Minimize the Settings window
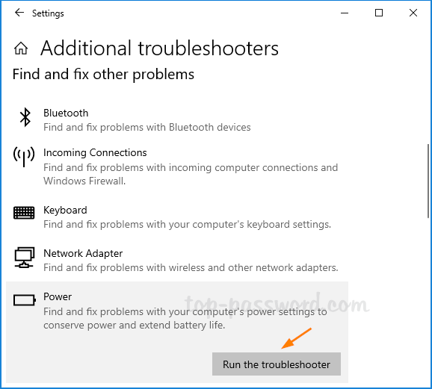Viewport: 432px width, 389px height. 345,13
